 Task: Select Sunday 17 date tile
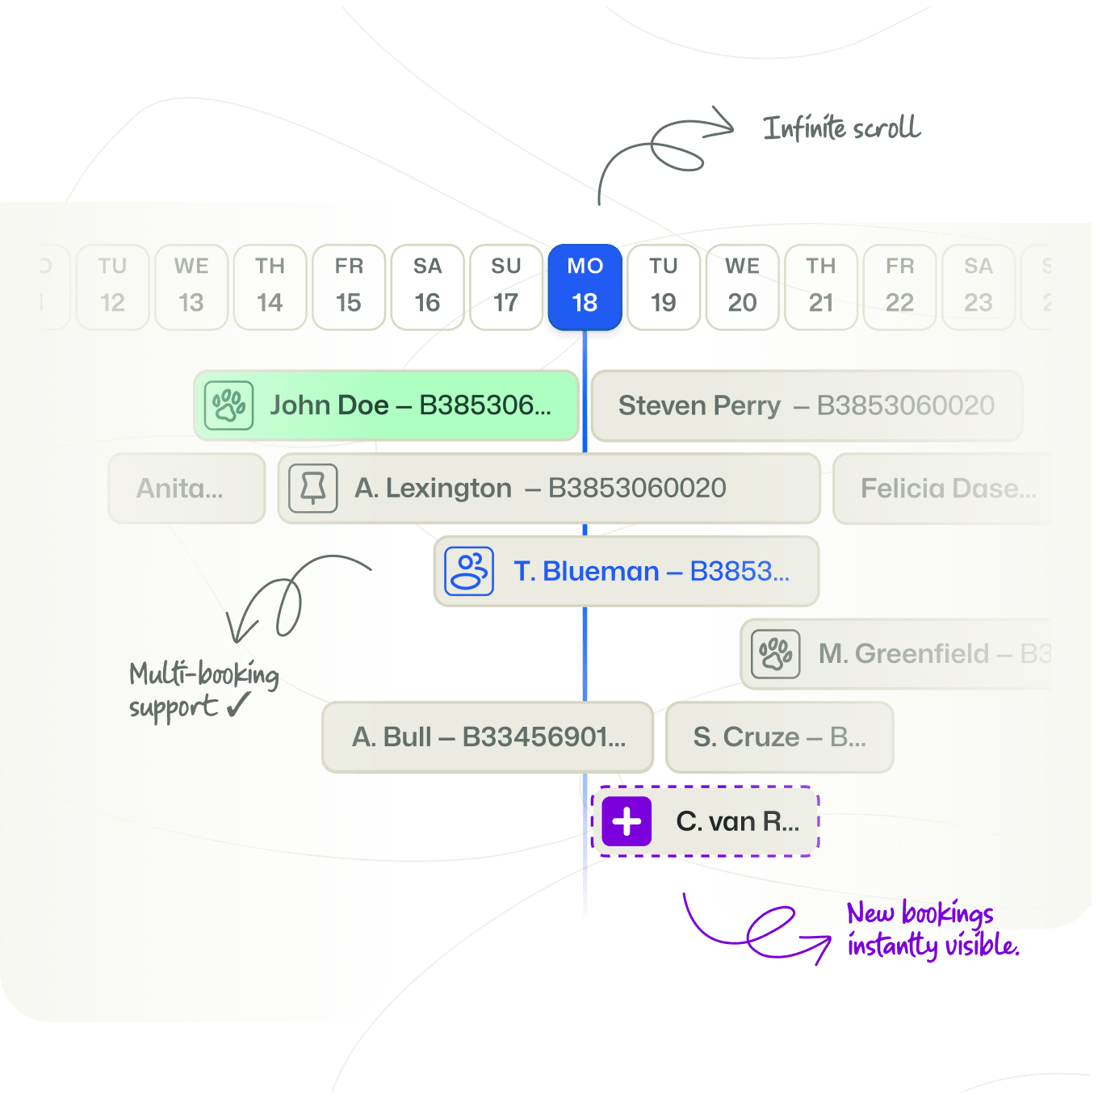click(x=506, y=287)
